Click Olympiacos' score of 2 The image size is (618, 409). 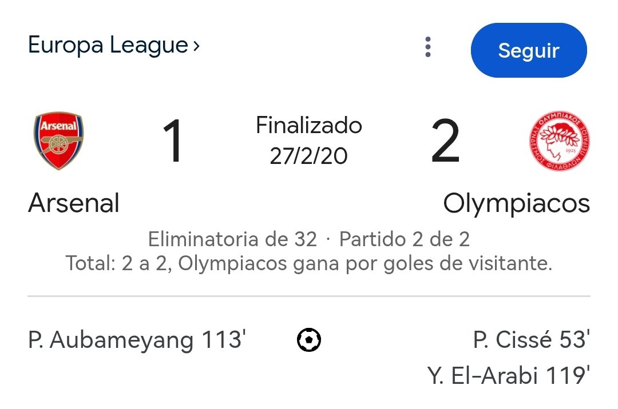tap(445, 141)
